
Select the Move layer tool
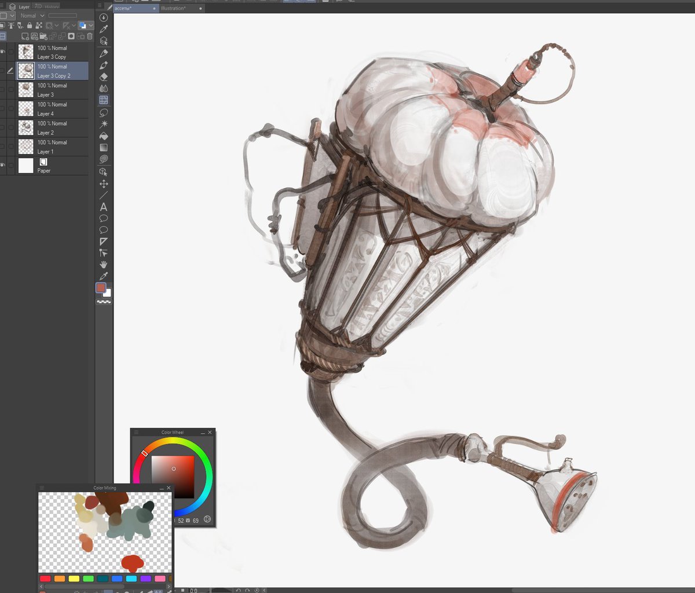pos(104,184)
